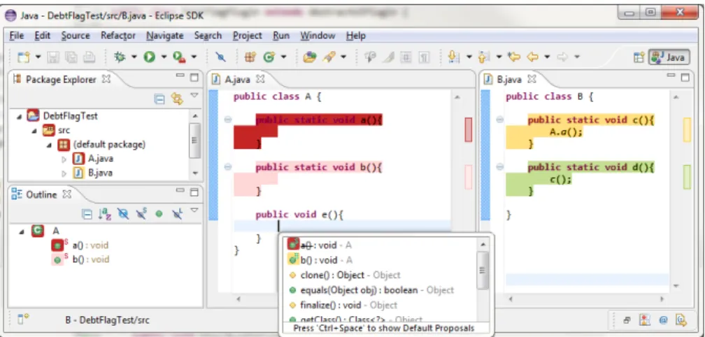The height and width of the screenshot is (337, 705).
Task: Click the @ Javadoc icon in status bar
Action: pyautogui.click(x=663, y=320)
